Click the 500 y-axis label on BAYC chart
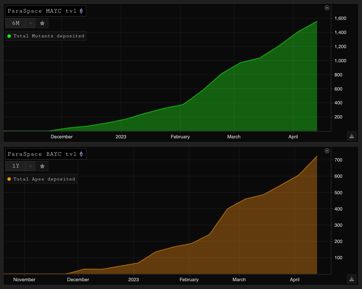The width and height of the screenshot is (362, 289). pos(338,192)
